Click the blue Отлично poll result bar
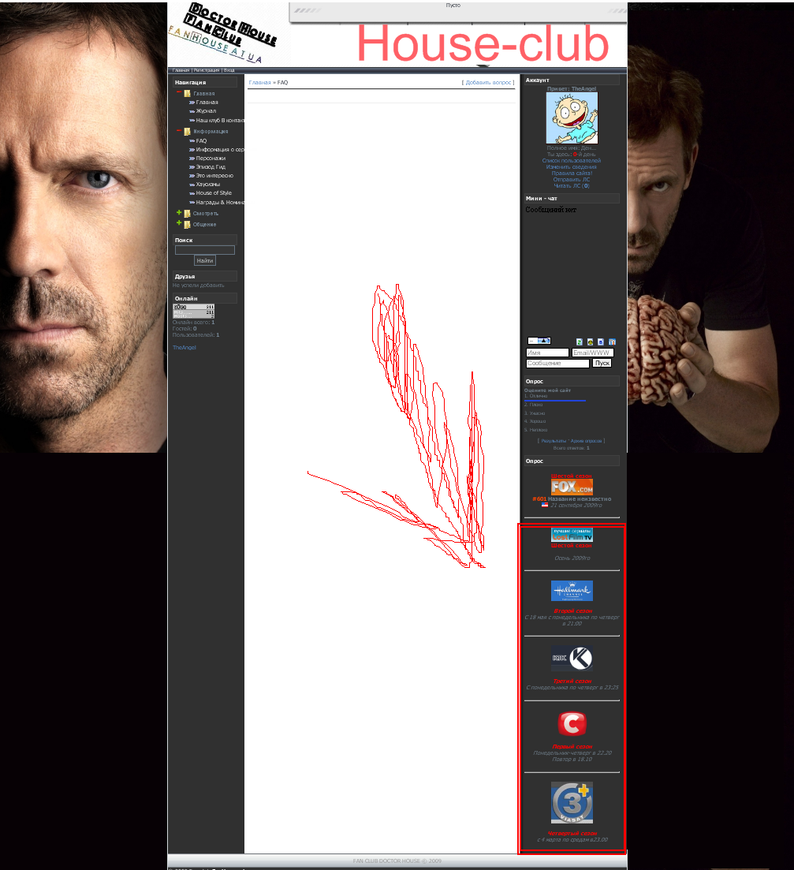 click(555, 400)
